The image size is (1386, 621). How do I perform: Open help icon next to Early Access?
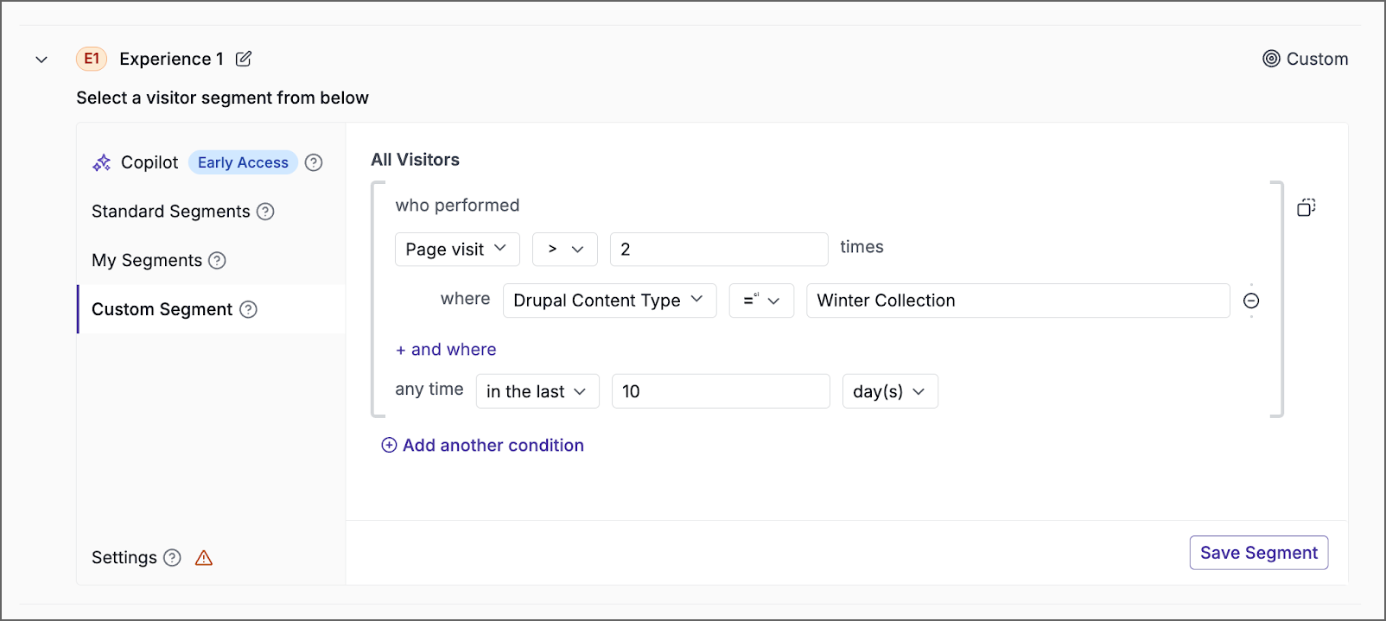(x=314, y=162)
